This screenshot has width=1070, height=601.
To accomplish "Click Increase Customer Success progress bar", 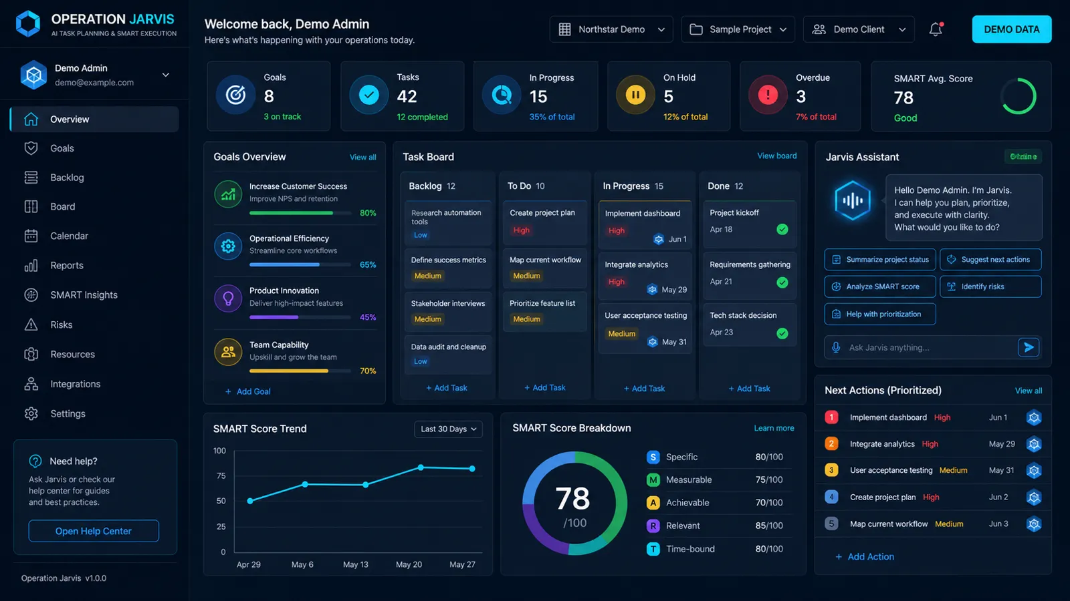I will [300, 213].
